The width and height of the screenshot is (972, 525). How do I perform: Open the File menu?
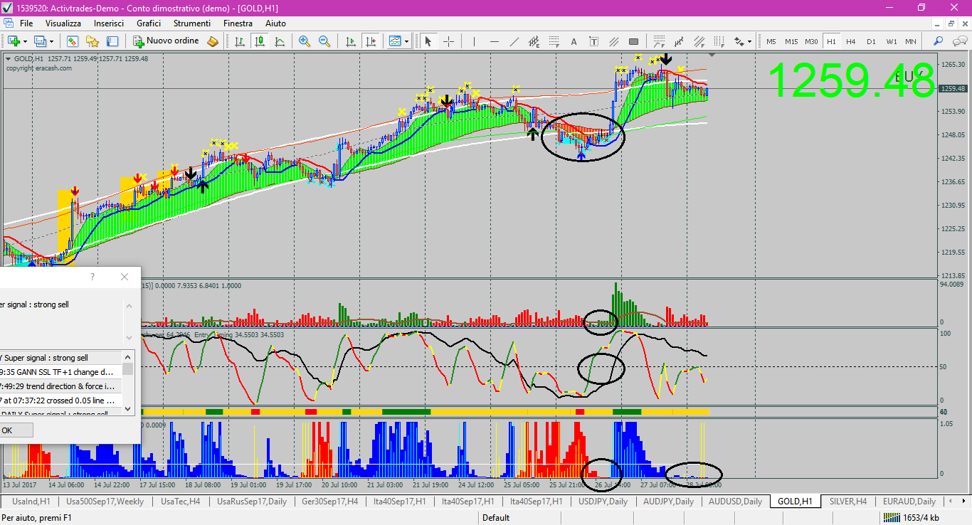pyautogui.click(x=26, y=23)
